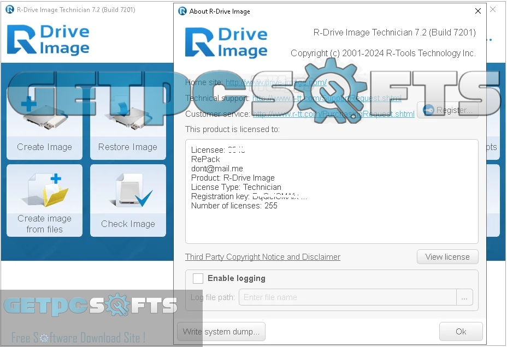The height and width of the screenshot is (347, 507).
Task: Click 'Product: R-Drive Image' line
Action: (233, 178)
